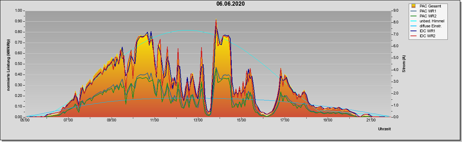Click the Uhrzeit axis label
Screen dimensions: 462x142
(x=385, y=129)
